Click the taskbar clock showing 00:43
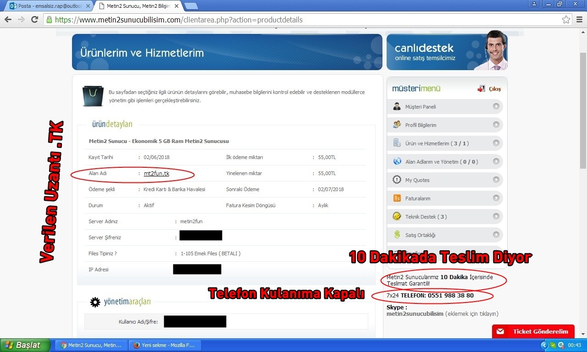This screenshot has width=587, height=352. [575, 345]
